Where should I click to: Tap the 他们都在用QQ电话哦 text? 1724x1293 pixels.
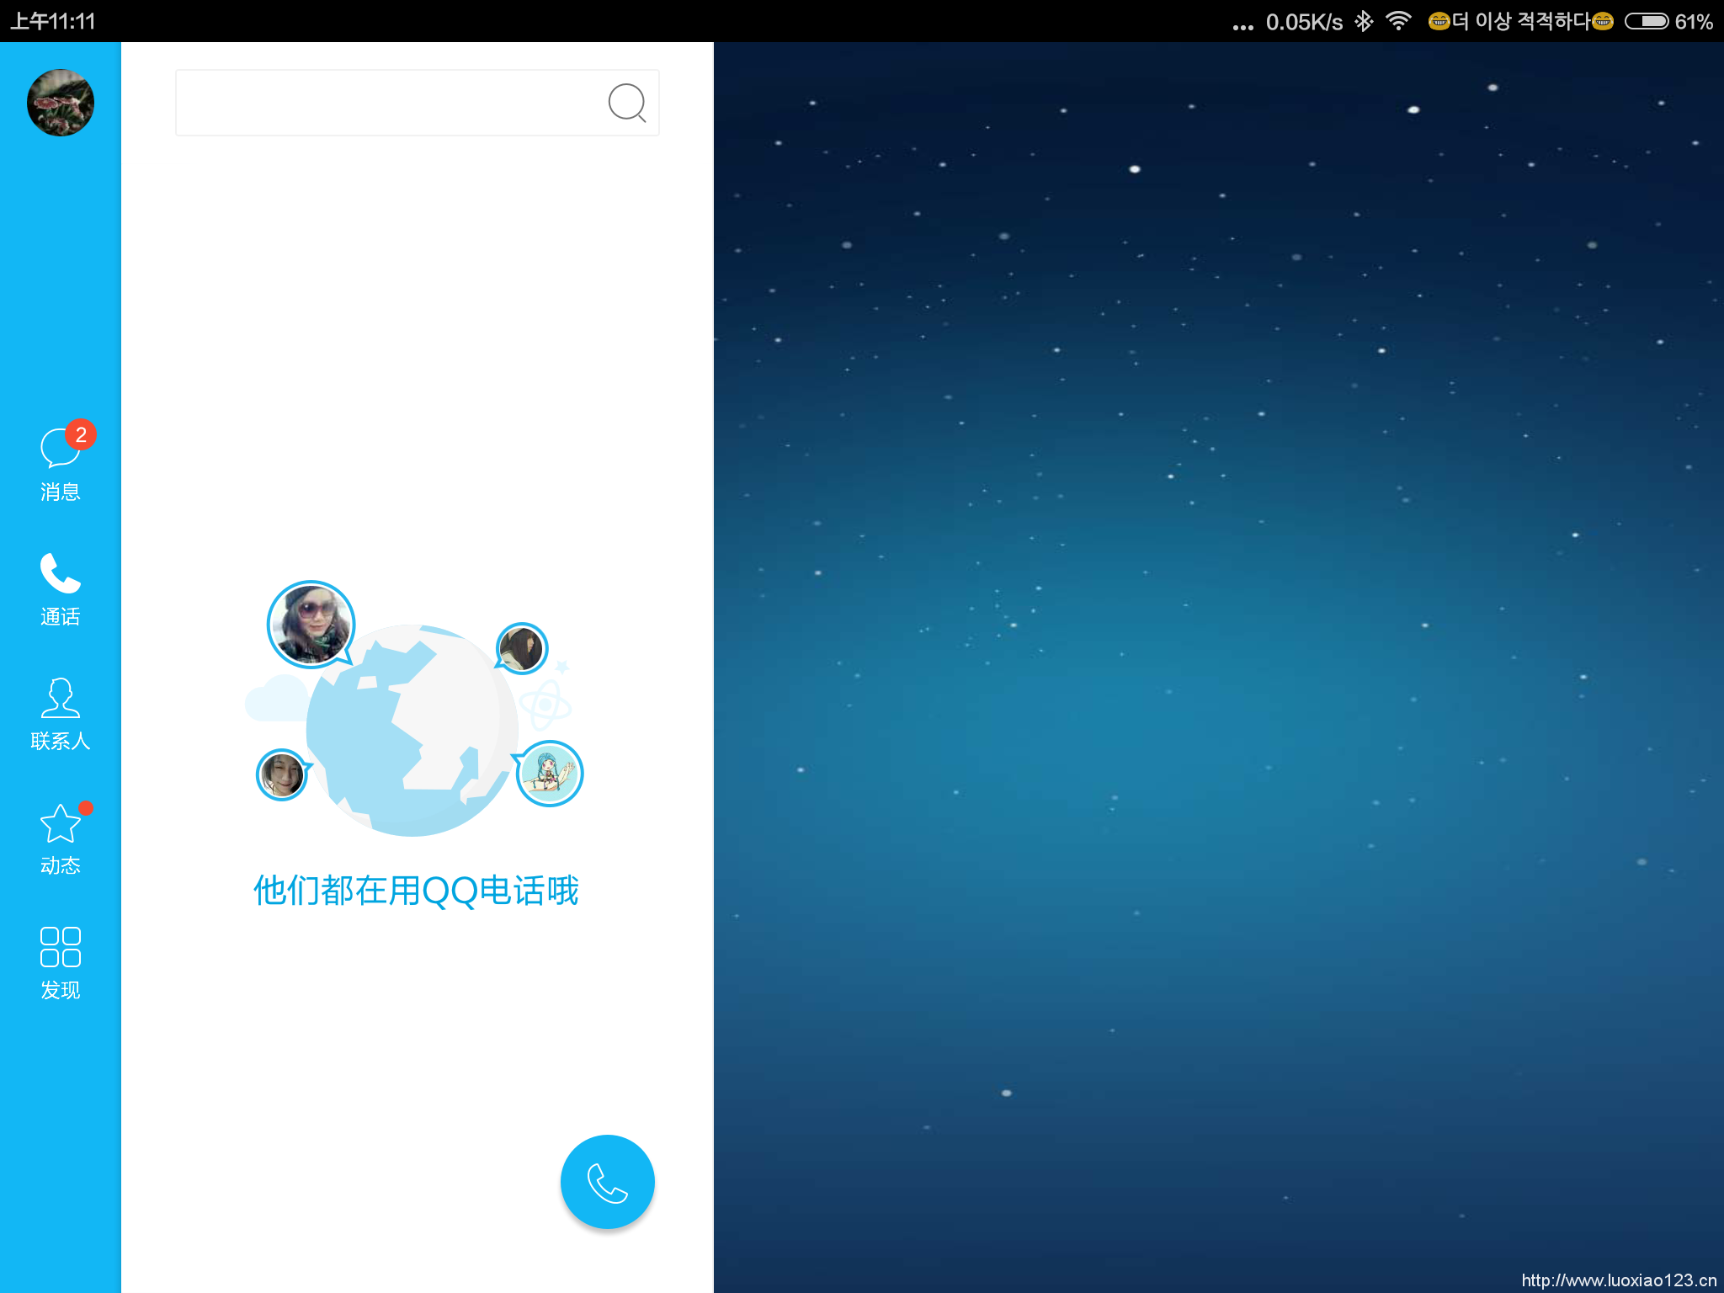pos(416,891)
